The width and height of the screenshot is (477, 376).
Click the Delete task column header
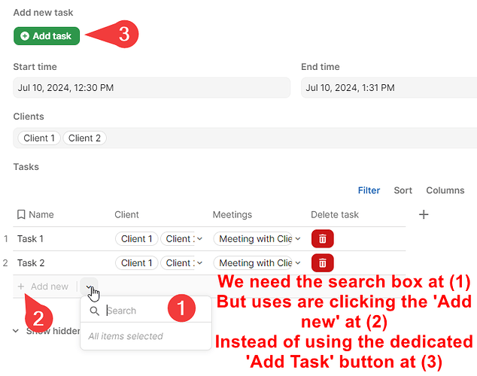coord(335,214)
